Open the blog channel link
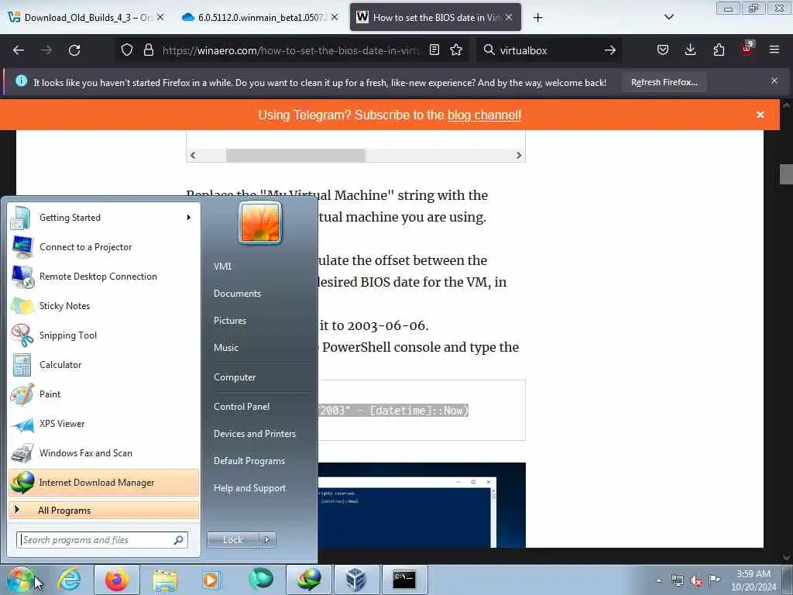This screenshot has width=793, height=595. pos(484,115)
